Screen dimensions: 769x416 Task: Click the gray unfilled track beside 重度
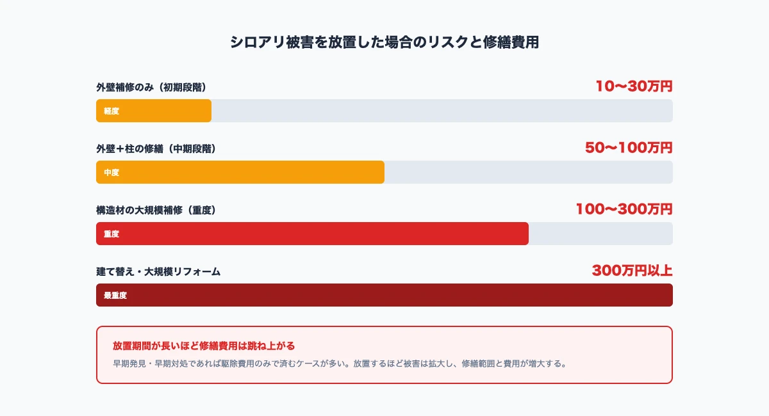pyautogui.click(x=600, y=234)
